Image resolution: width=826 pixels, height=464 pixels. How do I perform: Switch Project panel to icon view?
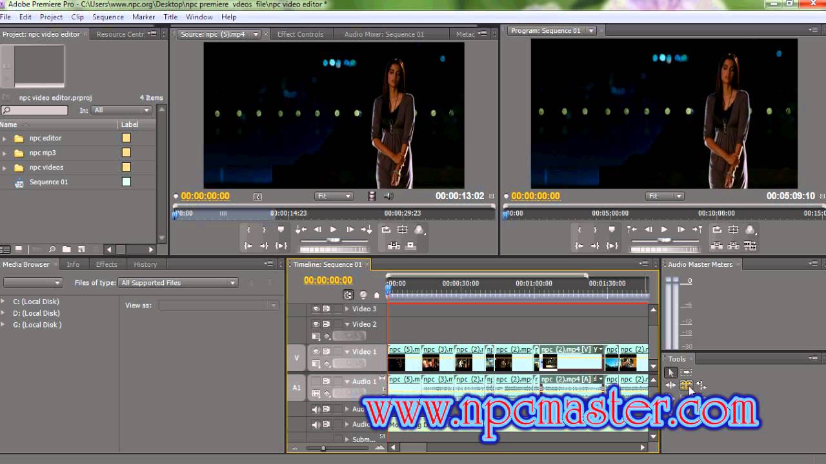point(19,249)
